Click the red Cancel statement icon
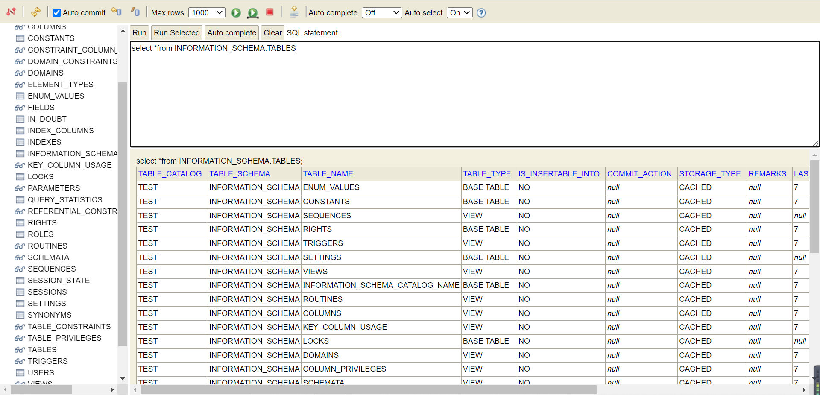Image resolution: width=820 pixels, height=395 pixels. coord(270,12)
